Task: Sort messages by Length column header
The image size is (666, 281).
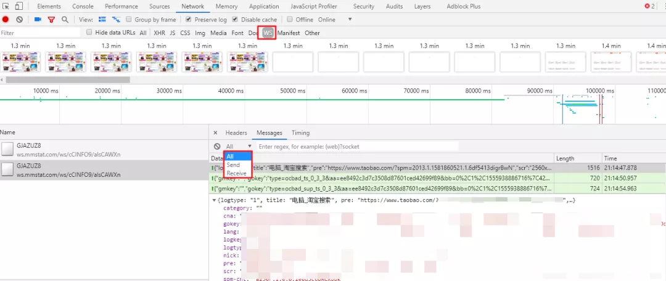Action: coord(578,158)
